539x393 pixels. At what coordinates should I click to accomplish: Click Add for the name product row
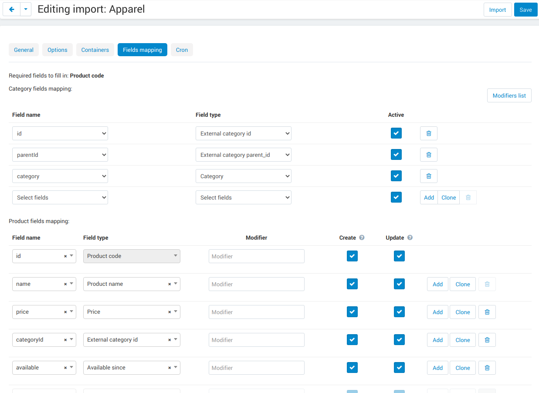(x=438, y=284)
